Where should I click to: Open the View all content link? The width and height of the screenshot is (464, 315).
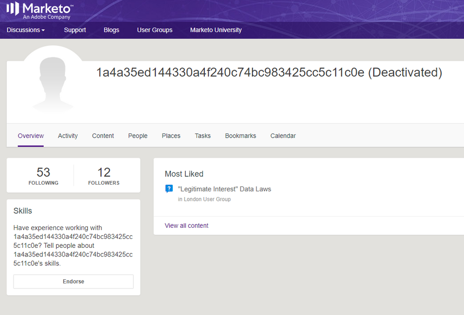click(x=186, y=225)
